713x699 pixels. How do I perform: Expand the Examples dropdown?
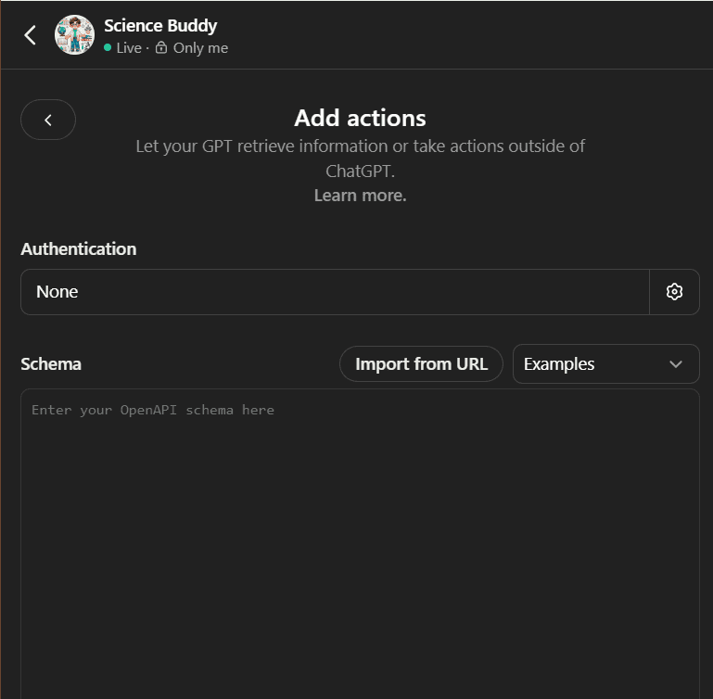click(605, 363)
